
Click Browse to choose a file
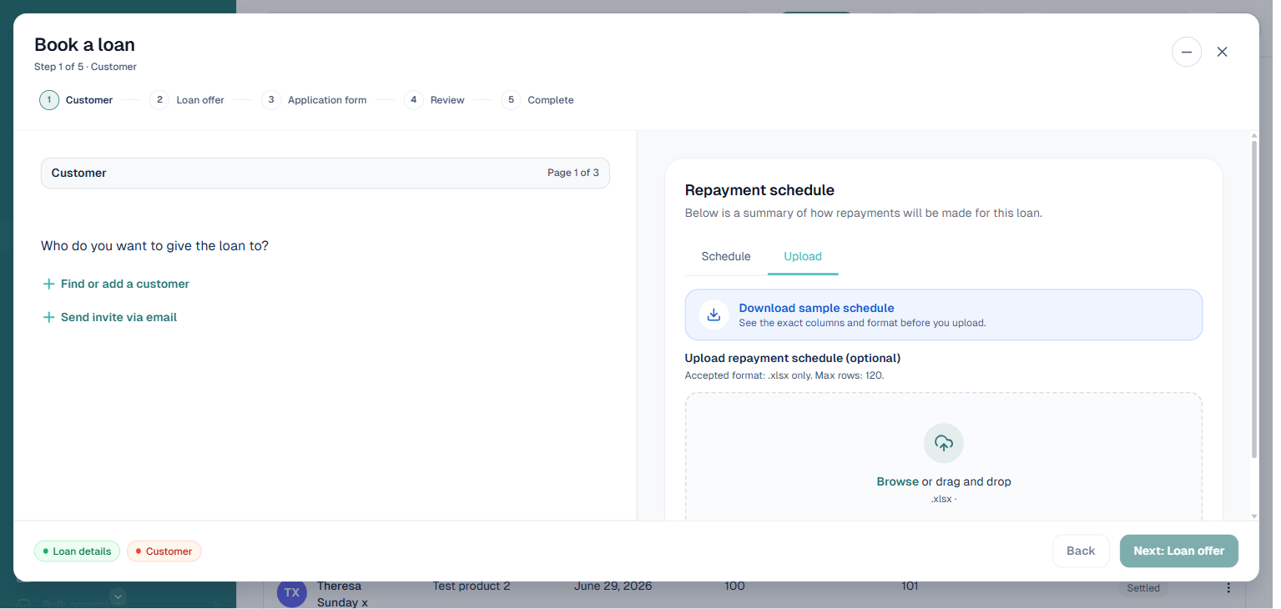(x=897, y=481)
